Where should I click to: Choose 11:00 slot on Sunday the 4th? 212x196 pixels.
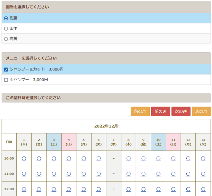pos(69,174)
